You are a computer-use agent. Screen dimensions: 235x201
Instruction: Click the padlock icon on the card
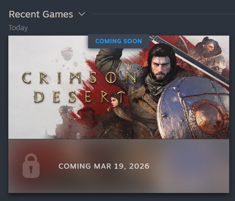[31, 166]
